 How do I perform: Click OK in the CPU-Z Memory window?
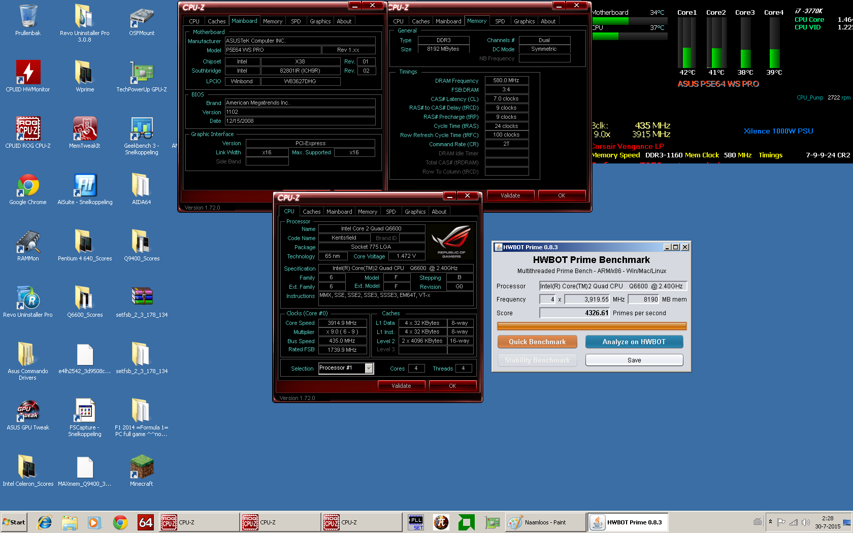[x=562, y=195]
